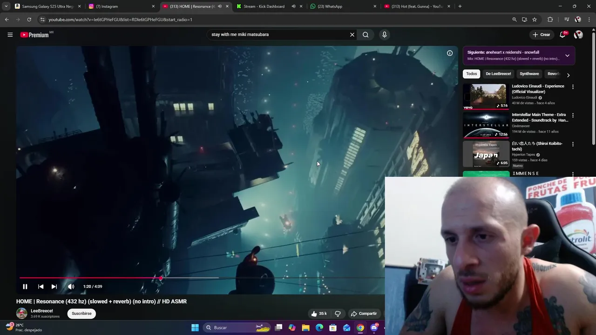Switch to the Stream - Kick Dashboard tab
The width and height of the screenshot is (596, 335).
coord(264,7)
